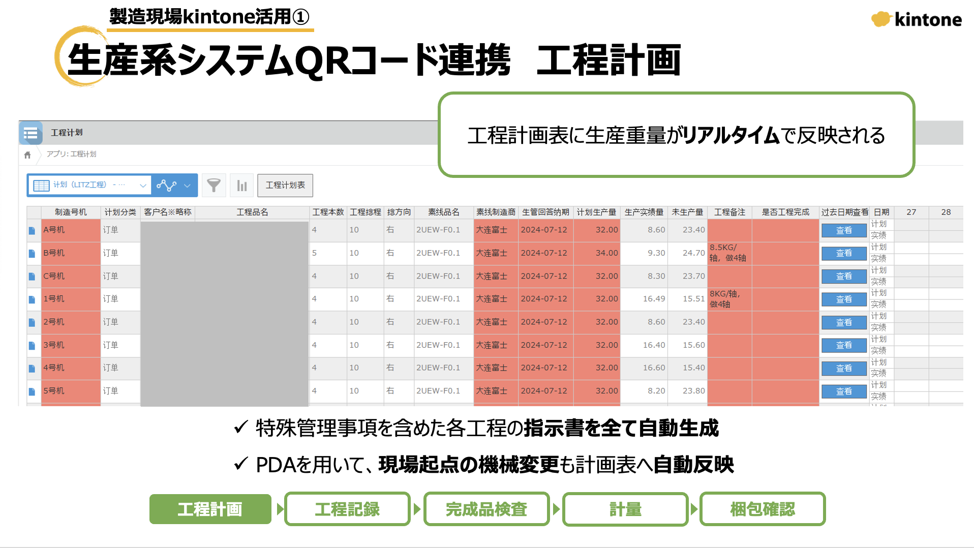Open record details icon for A号机
Image resolution: width=974 pixels, height=548 pixels.
click(32, 231)
